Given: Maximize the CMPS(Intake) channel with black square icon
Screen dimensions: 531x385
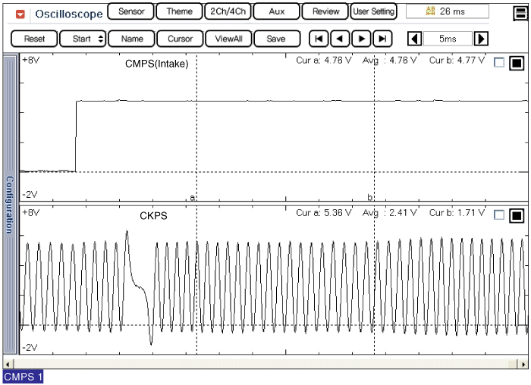Looking at the screenshot, I should (x=517, y=63).
